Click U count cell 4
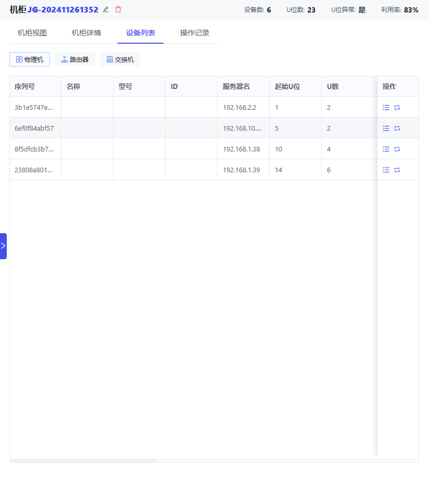This screenshot has height=494, width=429. pyautogui.click(x=347, y=149)
